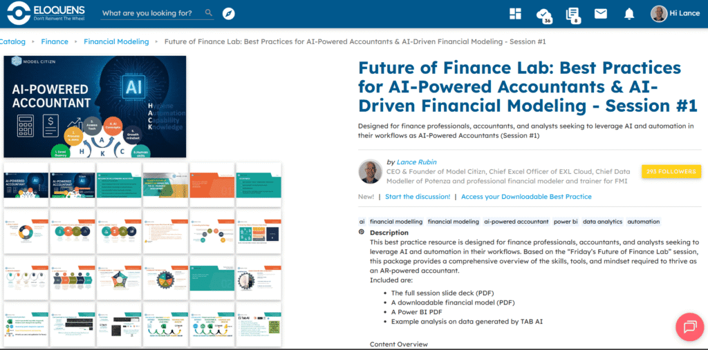Screen dimensions: 708x350
Task: Open the dashboard grid icon
Action: tap(515, 14)
